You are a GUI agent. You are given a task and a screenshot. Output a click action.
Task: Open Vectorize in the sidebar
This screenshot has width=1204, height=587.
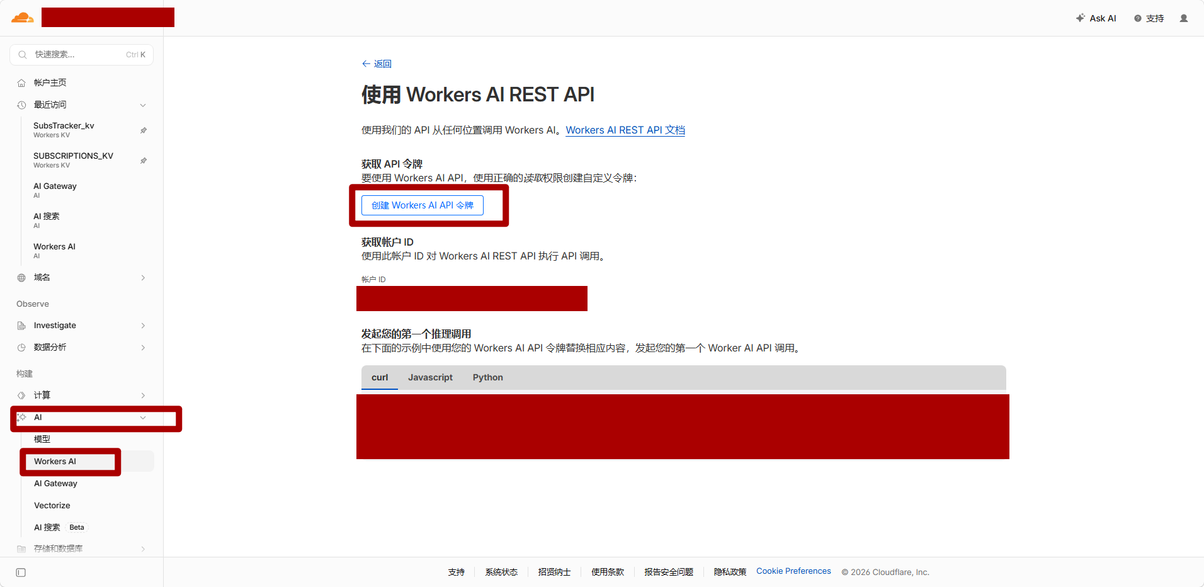tap(52, 505)
